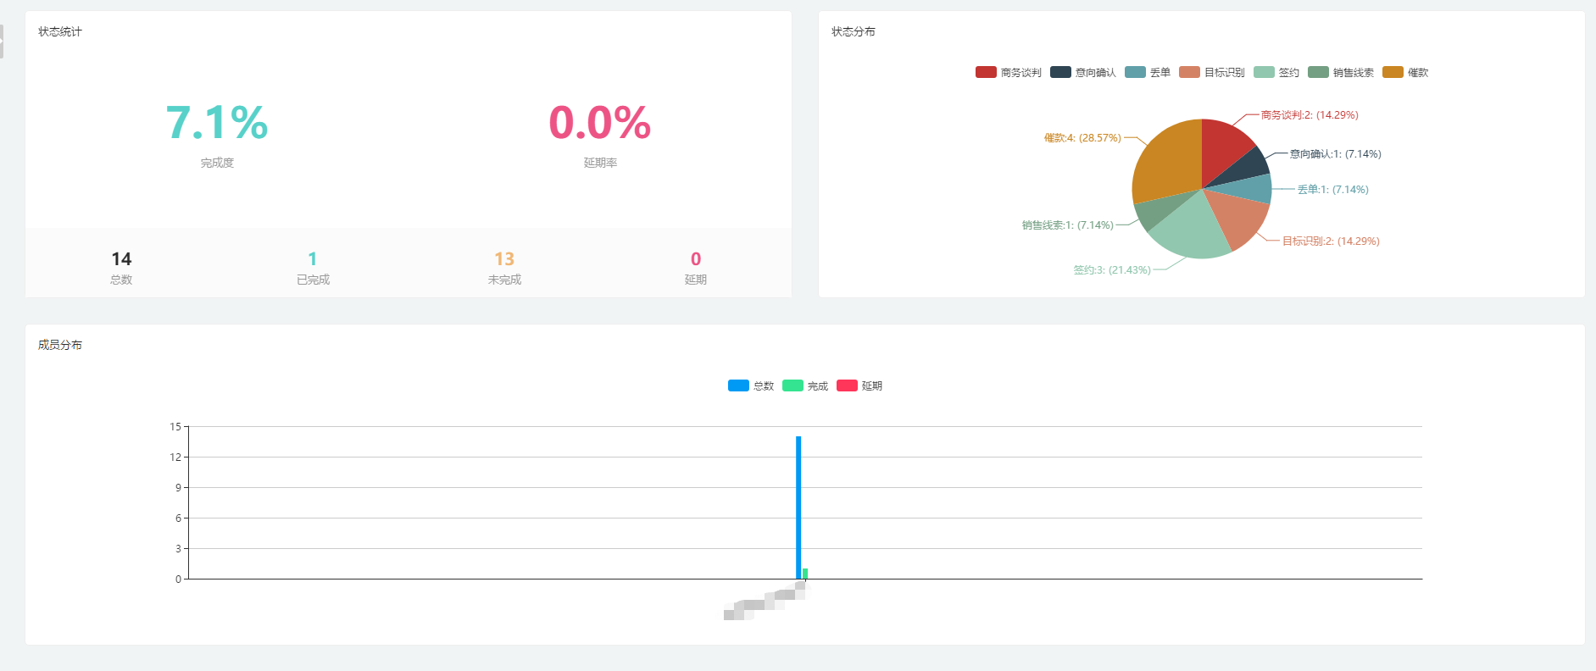Click the small green 完成 bar
The image size is (1596, 671).
805,574
